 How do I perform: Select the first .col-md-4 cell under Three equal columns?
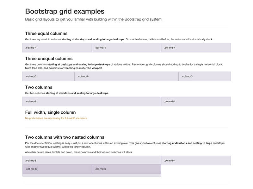pyautogui.click(x=57, y=48)
